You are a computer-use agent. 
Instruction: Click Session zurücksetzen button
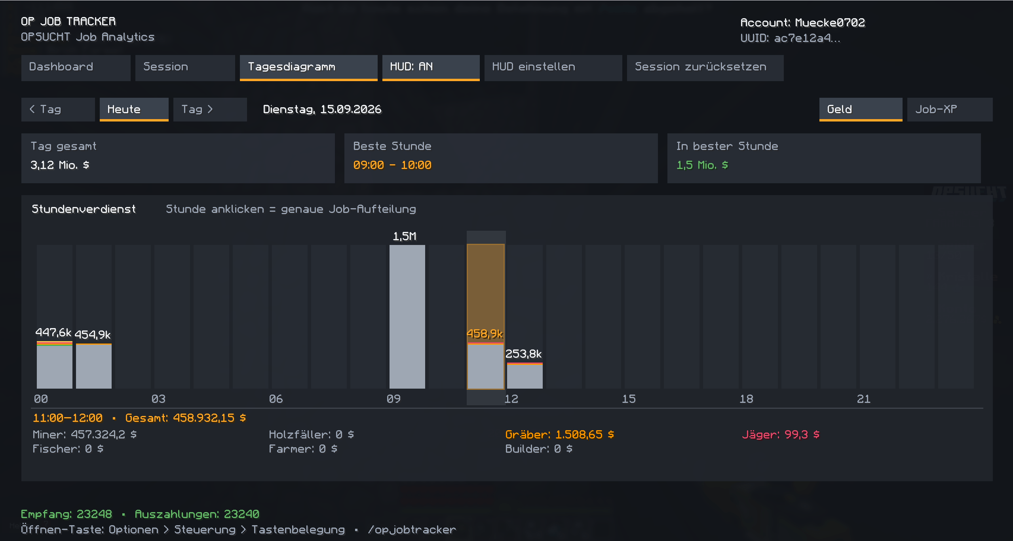click(x=705, y=68)
